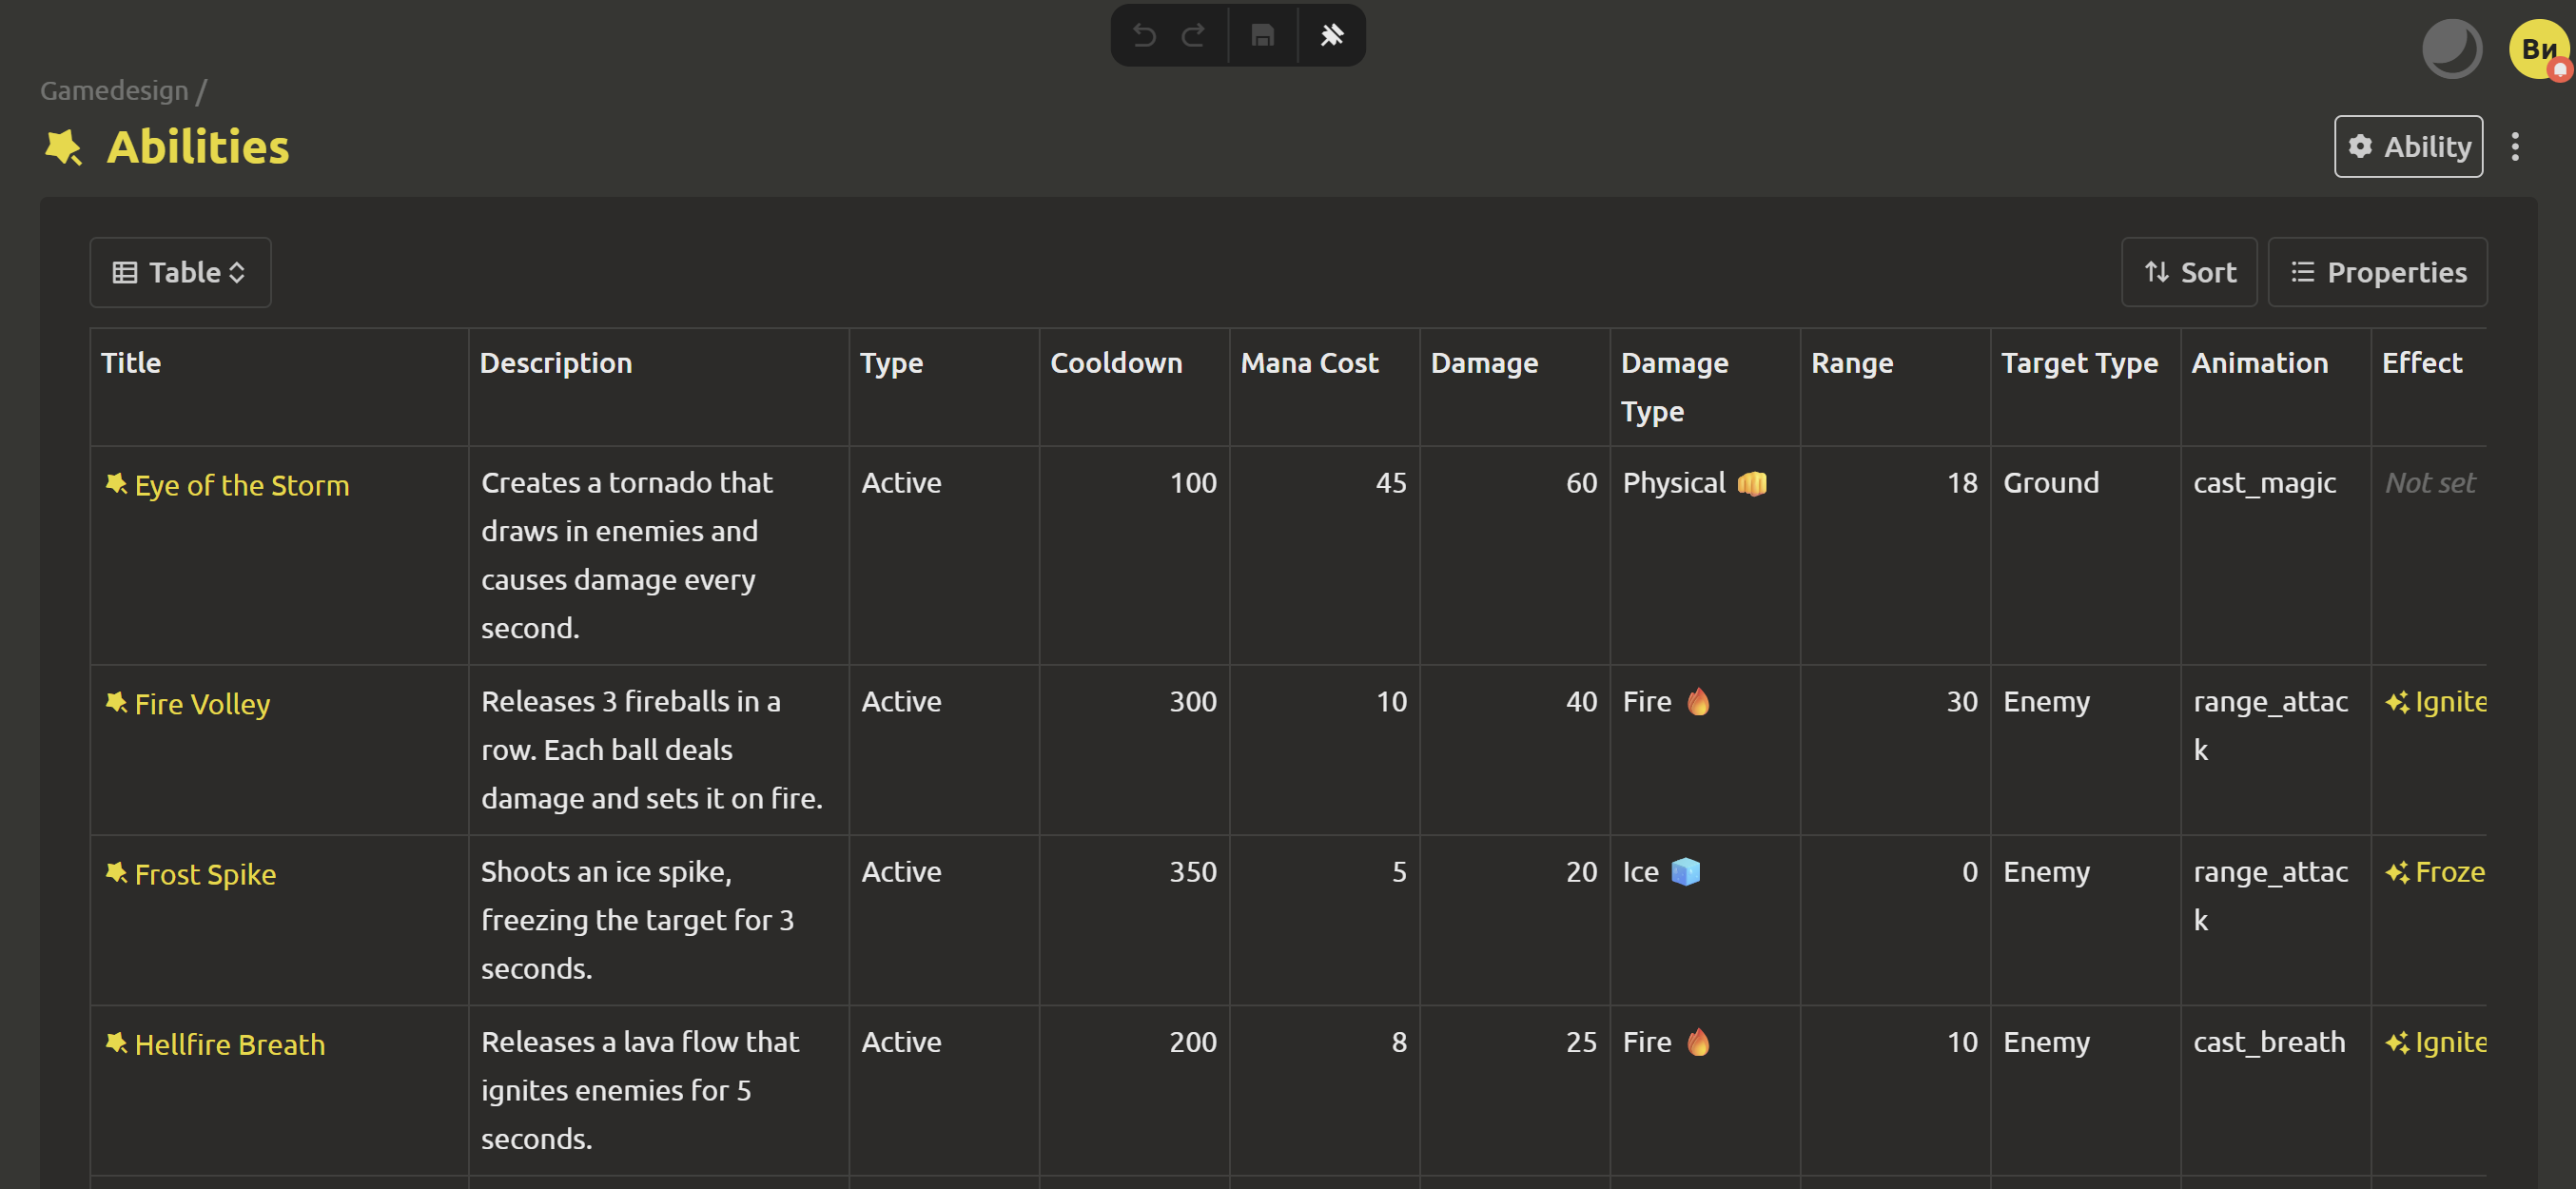Click the Cooldown value 350
The image size is (2576, 1189).
(1193, 872)
